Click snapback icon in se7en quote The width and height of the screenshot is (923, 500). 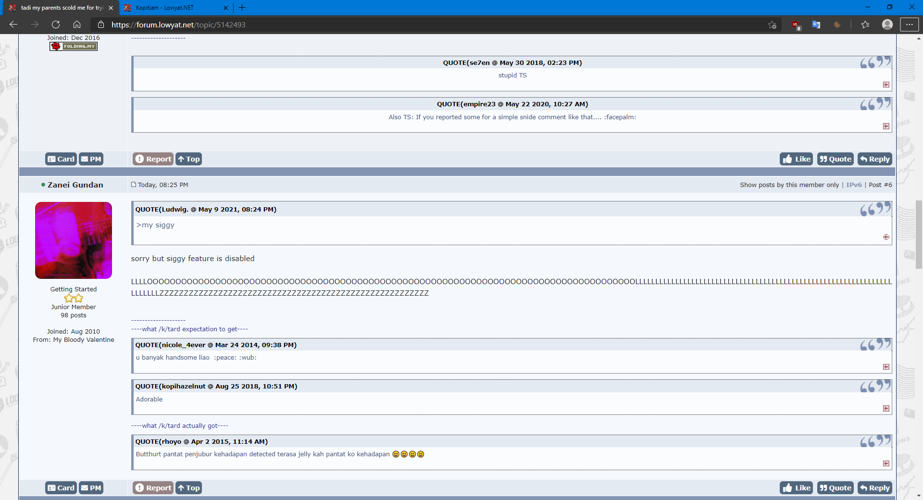[x=886, y=85]
